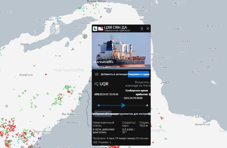Click the green ship marker below Qeshm island
The width and height of the screenshot is (227, 148).
73,49
